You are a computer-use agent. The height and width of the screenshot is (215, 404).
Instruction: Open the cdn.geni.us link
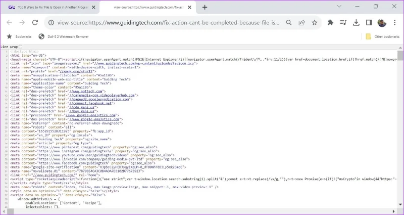tap(82, 107)
